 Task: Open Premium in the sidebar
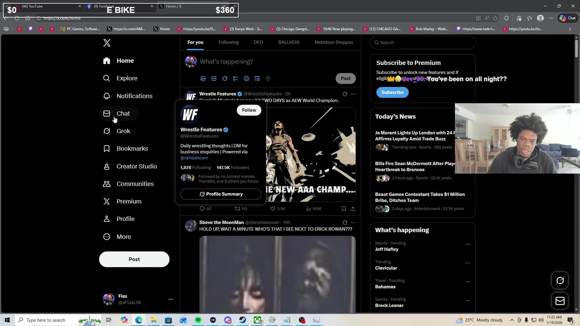point(122,201)
